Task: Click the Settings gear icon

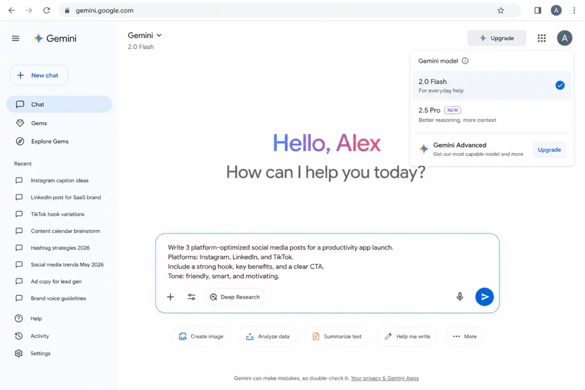Action: tap(19, 353)
